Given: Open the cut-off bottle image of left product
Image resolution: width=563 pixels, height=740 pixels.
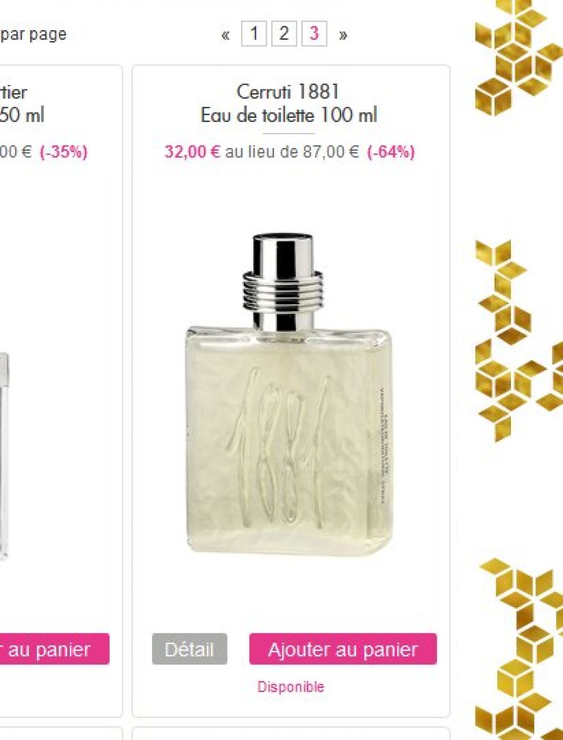Looking at the screenshot, I should [4, 455].
